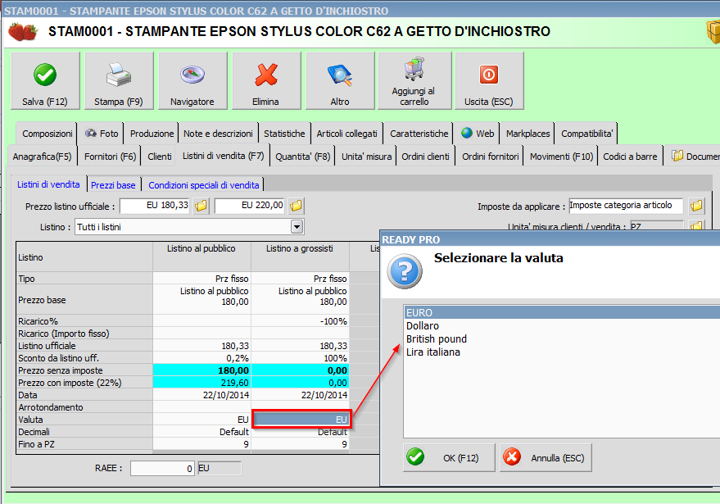The width and height of the screenshot is (720, 504).
Task: Select the Clienti tab
Action: click(160, 157)
